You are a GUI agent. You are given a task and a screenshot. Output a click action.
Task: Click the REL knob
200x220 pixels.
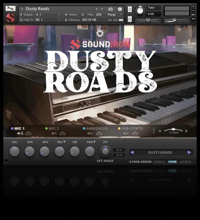(x=60, y=151)
